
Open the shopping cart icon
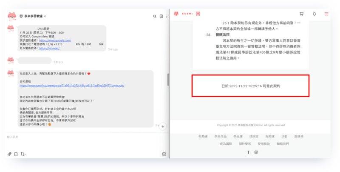(x=301, y=14)
